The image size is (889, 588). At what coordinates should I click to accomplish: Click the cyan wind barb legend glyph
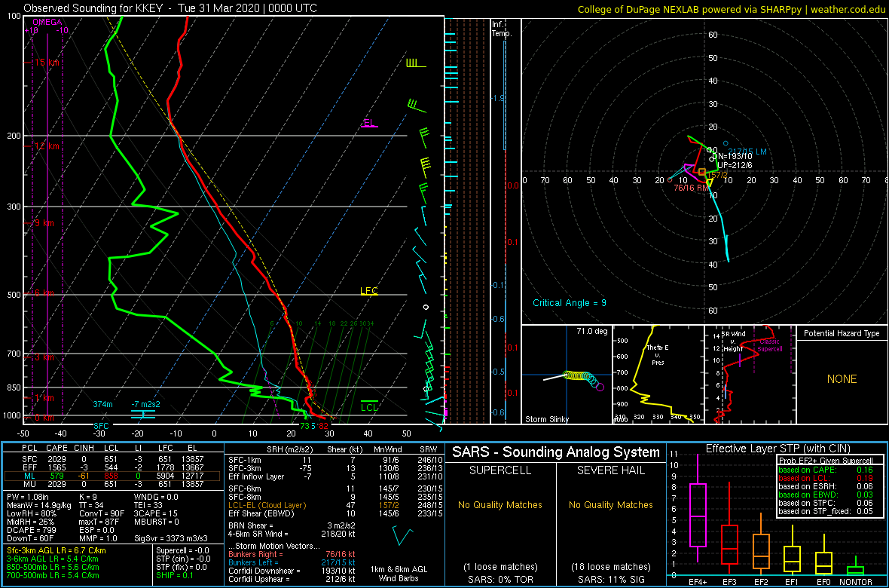[x=402, y=535]
